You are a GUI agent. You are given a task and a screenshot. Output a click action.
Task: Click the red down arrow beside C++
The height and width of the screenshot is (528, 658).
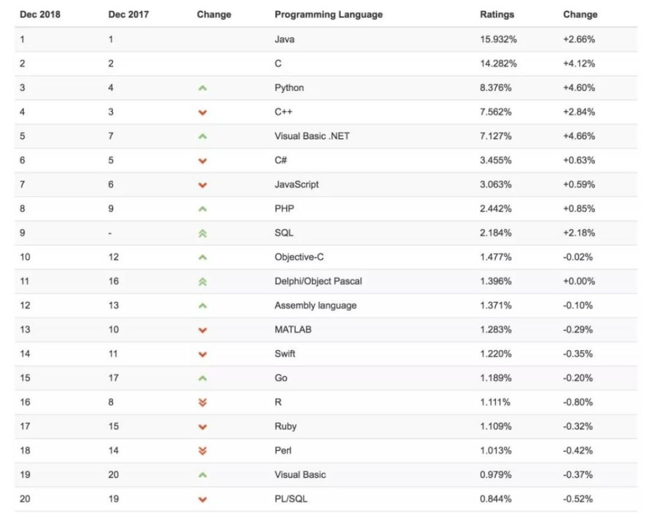click(x=203, y=112)
